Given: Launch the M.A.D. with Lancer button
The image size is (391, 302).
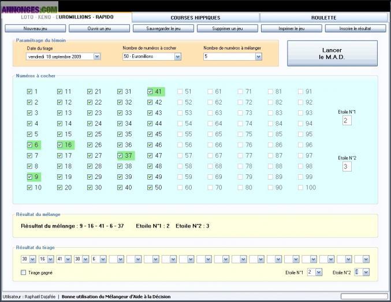Looking at the screenshot, I should 332,54.
